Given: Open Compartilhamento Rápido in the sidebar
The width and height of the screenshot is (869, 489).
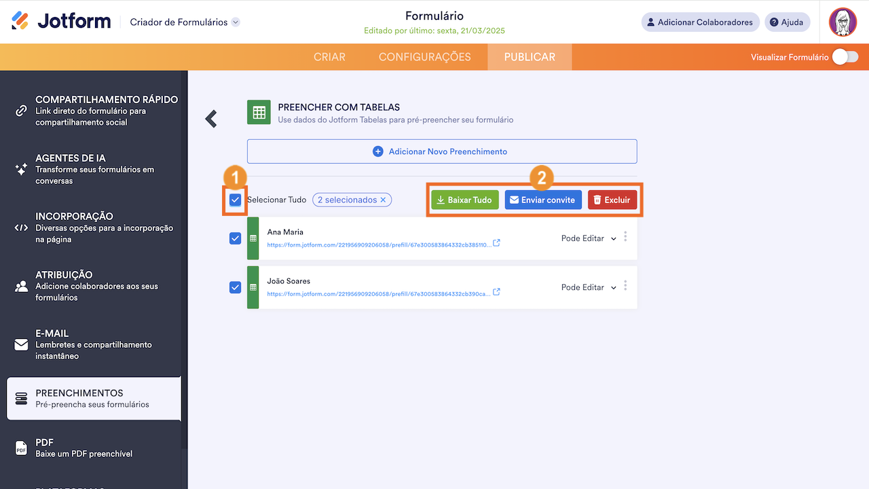Looking at the screenshot, I should pyautogui.click(x=94, y=111).
